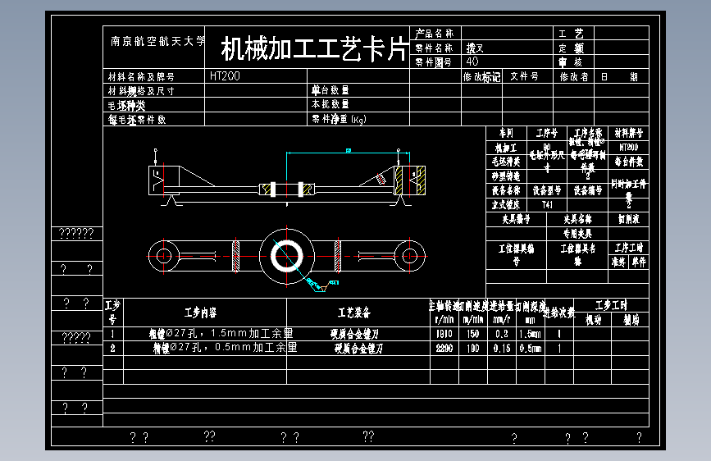The image size is (711, 461).
Task: Click the 切削液 header cell
Action: (629, 220)
